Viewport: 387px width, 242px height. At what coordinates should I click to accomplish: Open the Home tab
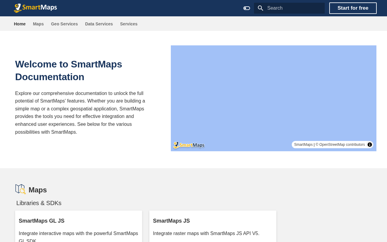coord(20,24)
